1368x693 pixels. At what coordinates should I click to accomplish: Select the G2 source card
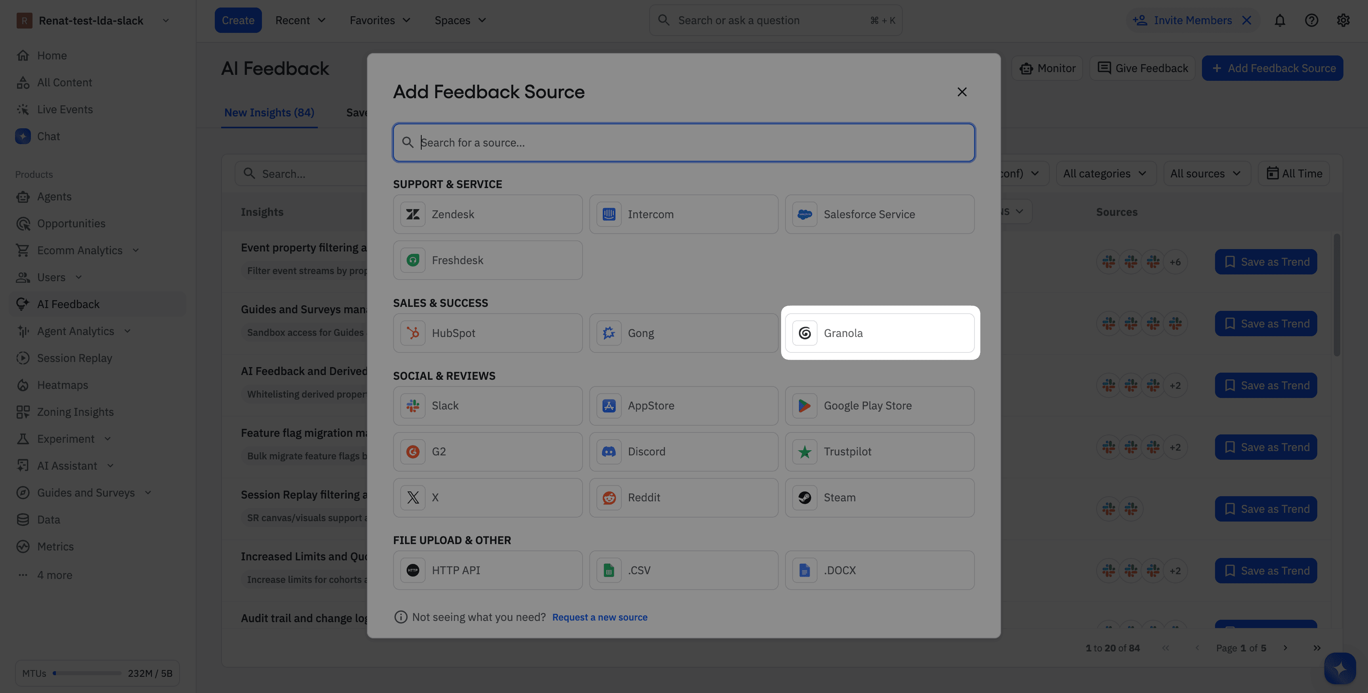(x=487, y=452)
